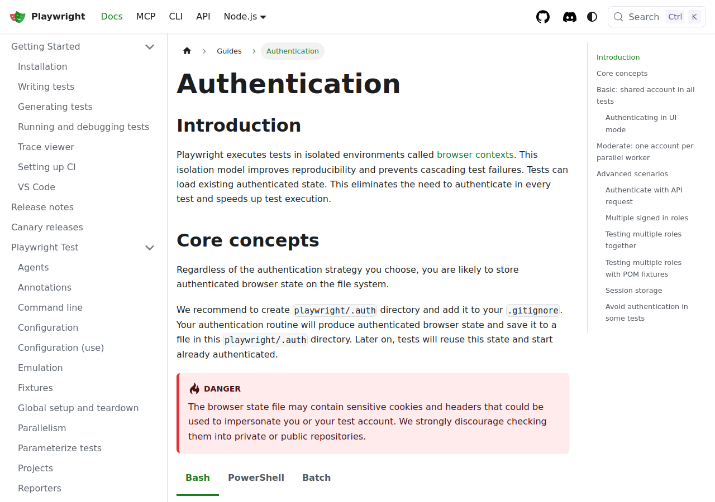Open the Node.js language dropdown
Screen dimensions: 715x502
tap(245, 17)
